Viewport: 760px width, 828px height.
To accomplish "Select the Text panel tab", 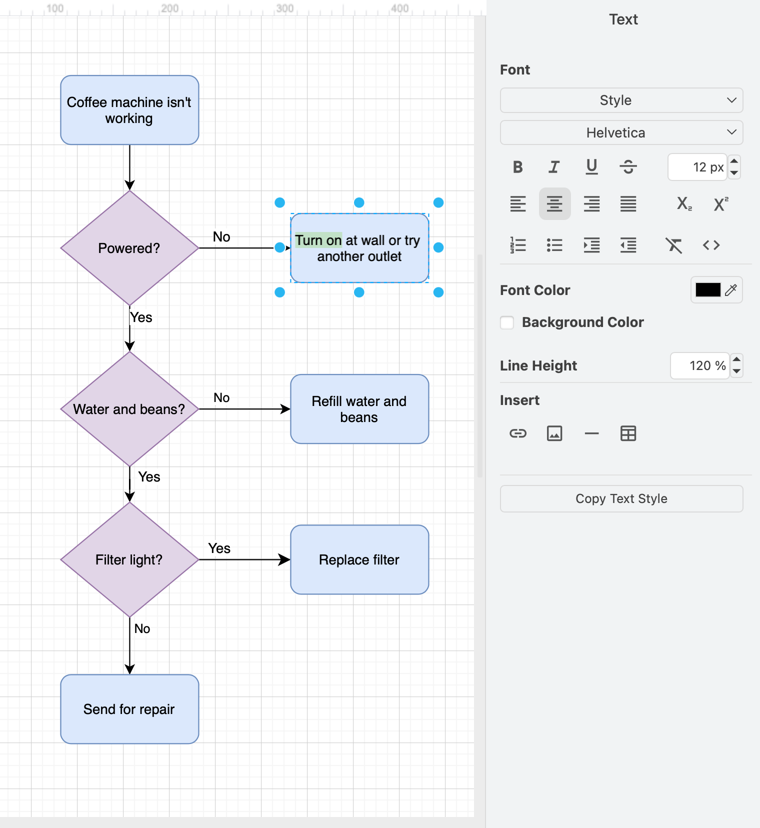I will [623, 19].
